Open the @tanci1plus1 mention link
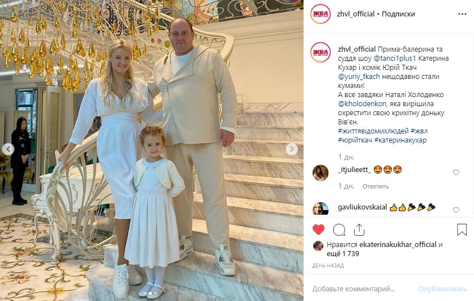 point(395,58)
